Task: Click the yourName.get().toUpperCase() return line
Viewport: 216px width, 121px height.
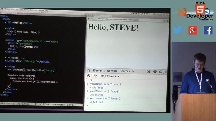Action: coord(35,82)
